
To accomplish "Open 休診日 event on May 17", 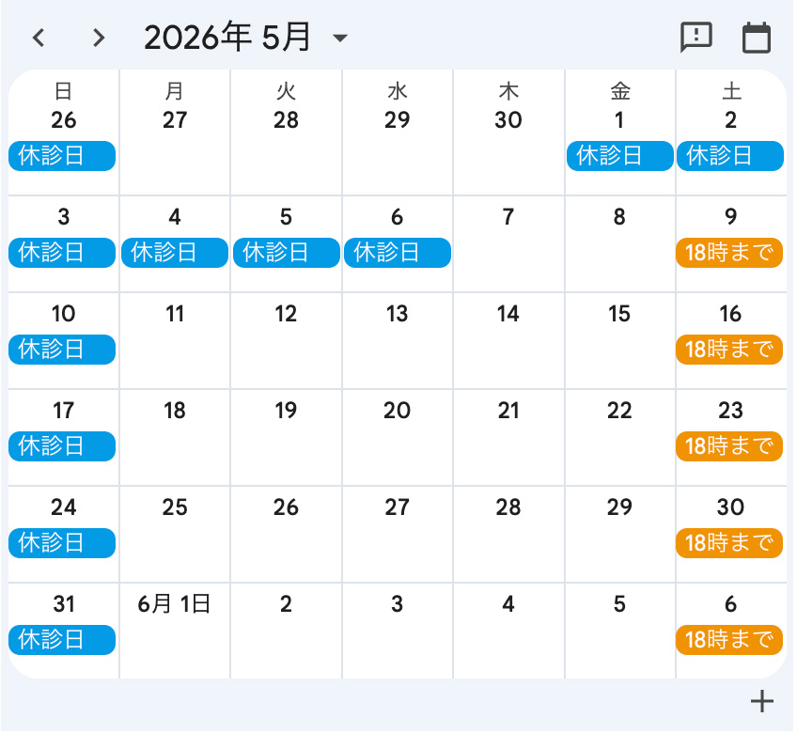I will pos(62,446).
